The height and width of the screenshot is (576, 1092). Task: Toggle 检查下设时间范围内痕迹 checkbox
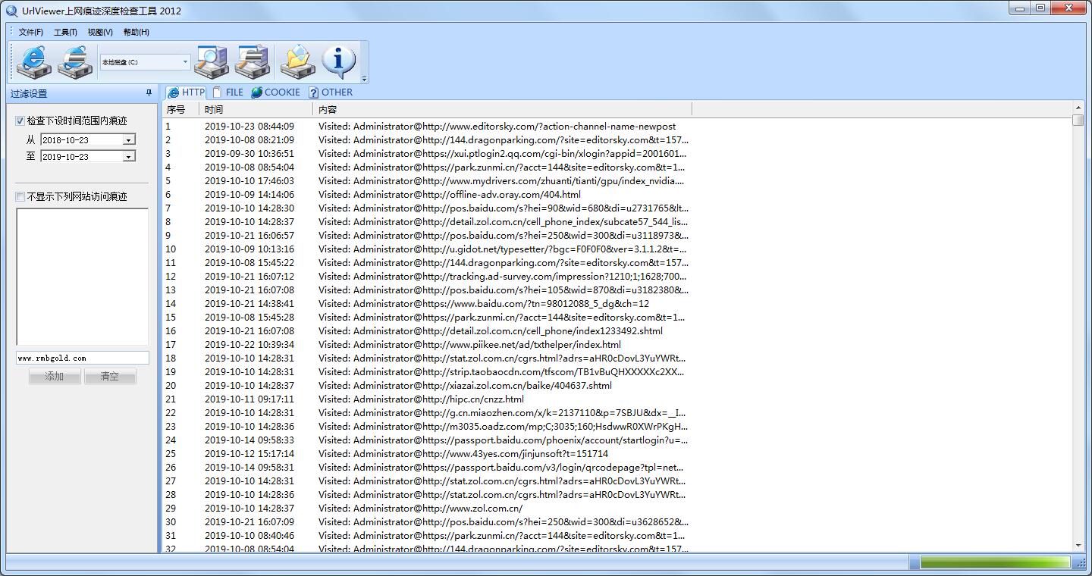[x=20, y=121]
